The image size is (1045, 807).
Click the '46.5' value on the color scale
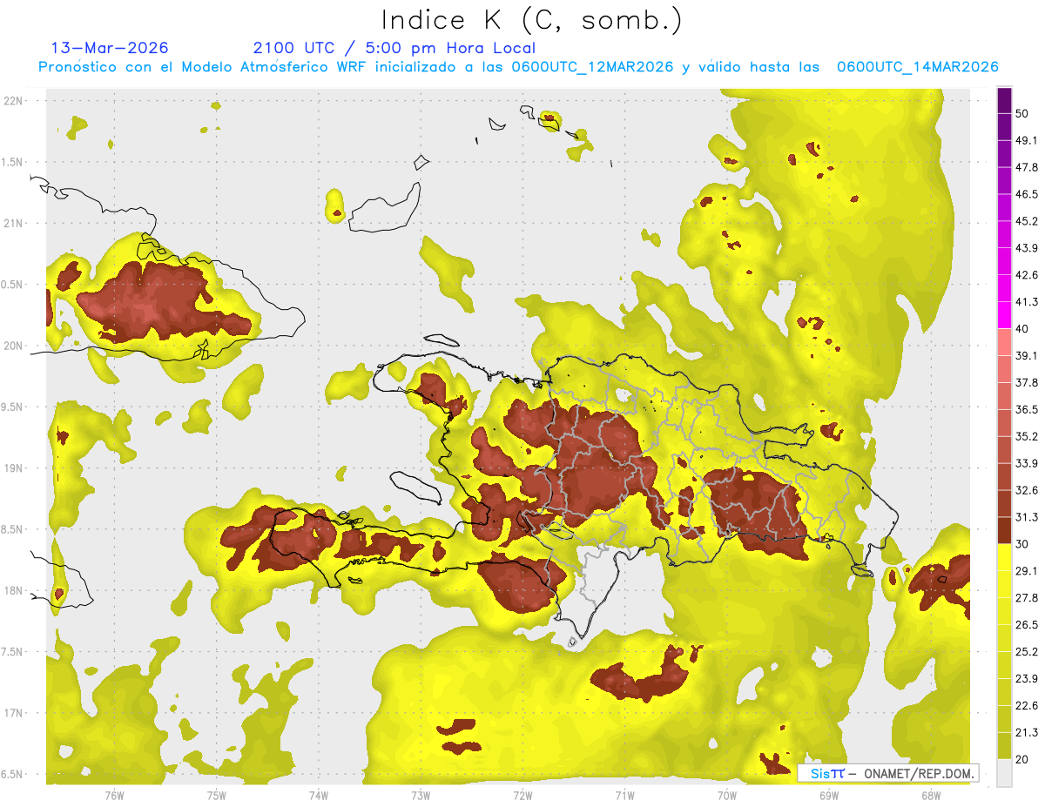point(1027,195)
